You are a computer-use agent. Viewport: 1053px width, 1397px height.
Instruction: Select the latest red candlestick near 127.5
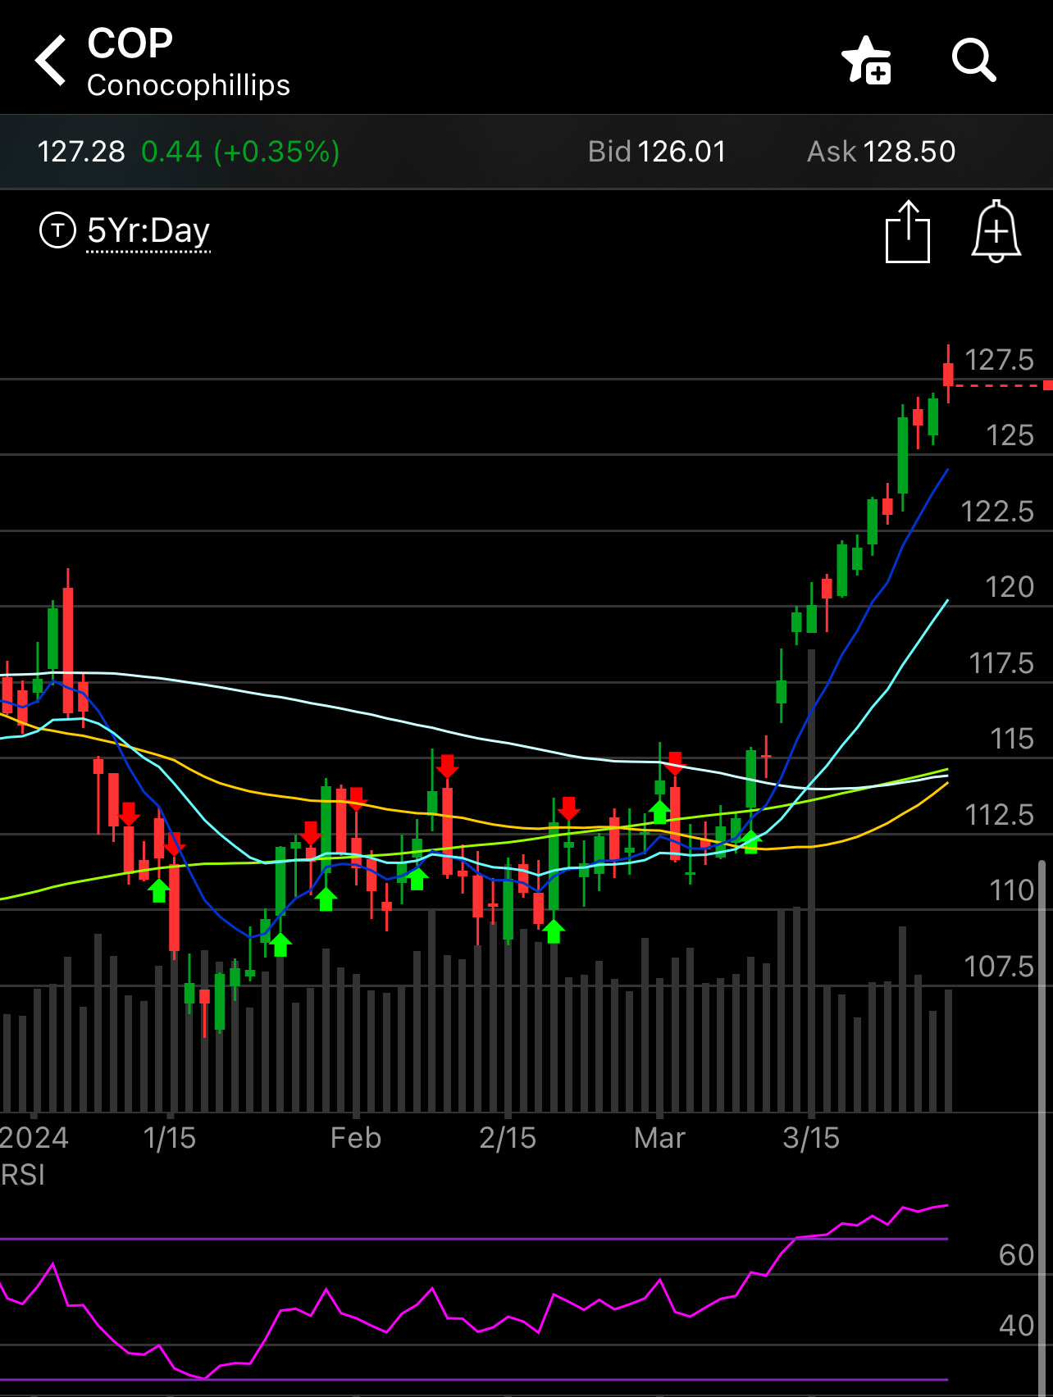tap(948, 374)
